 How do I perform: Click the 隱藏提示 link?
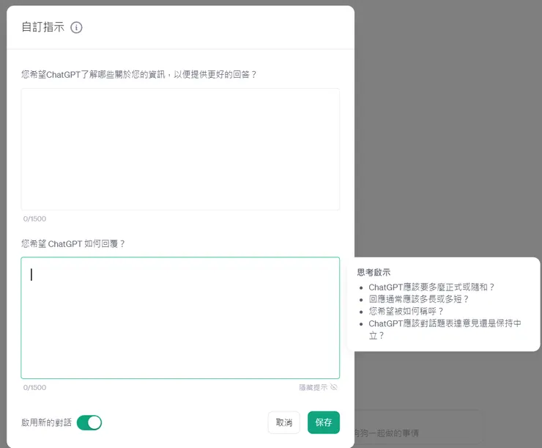tap(313, 387)
